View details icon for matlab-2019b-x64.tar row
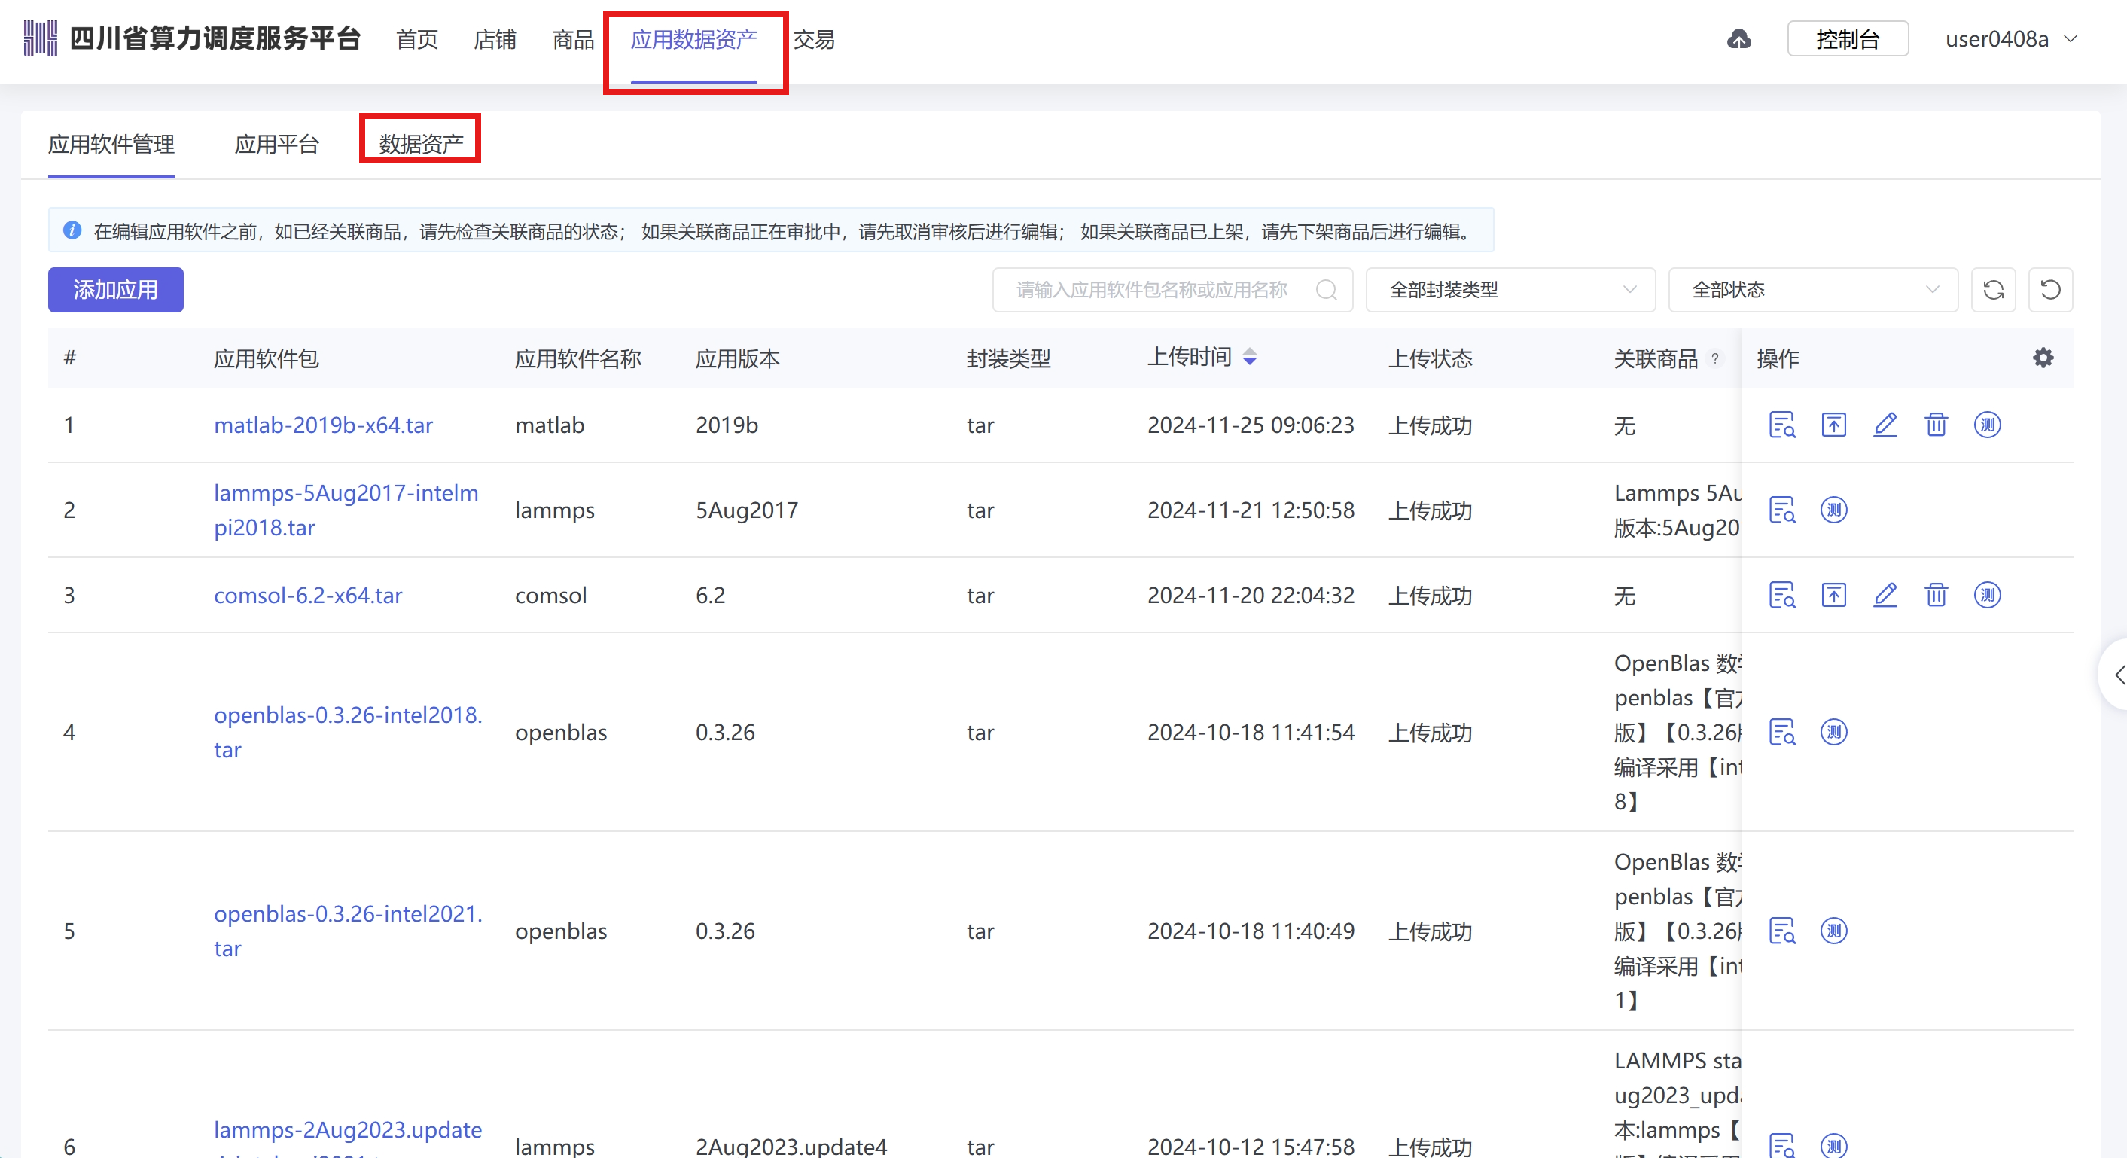 pos(1782,425)
